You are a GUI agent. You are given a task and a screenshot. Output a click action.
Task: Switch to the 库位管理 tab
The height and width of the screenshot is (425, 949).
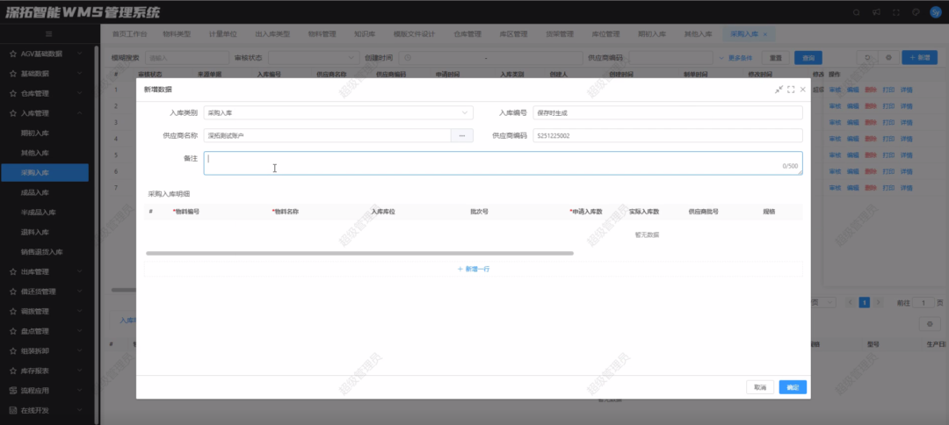pyautogui.click(x=605, y=34)
